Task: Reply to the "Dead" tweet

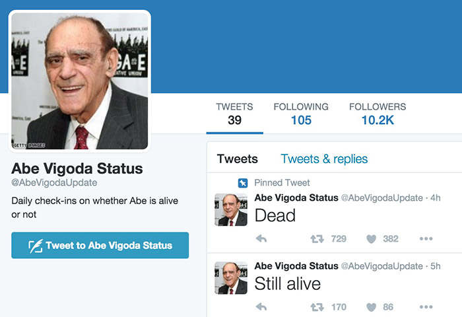Action: pos(261,239)
